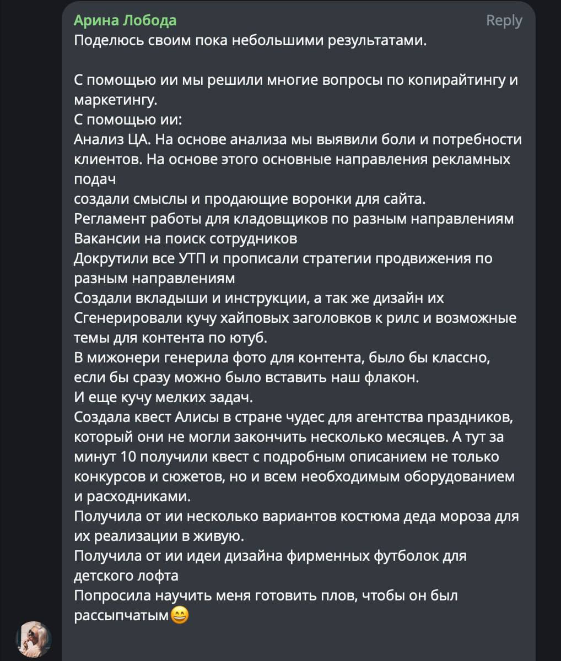Click the line "Вакансии на поиск сотрудников"
Screen dimensions: 561x661
(x=186, y=239)
